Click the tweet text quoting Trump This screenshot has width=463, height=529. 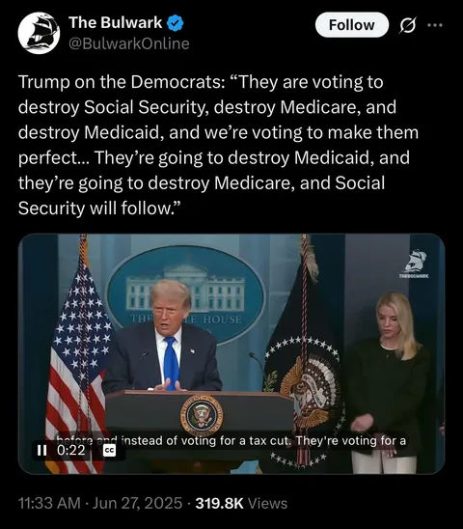click(x=219, y=145)
